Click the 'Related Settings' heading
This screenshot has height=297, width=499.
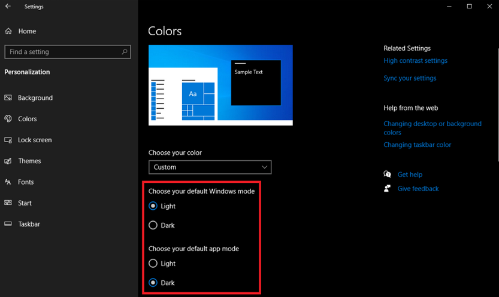click(x=407, y=48)
